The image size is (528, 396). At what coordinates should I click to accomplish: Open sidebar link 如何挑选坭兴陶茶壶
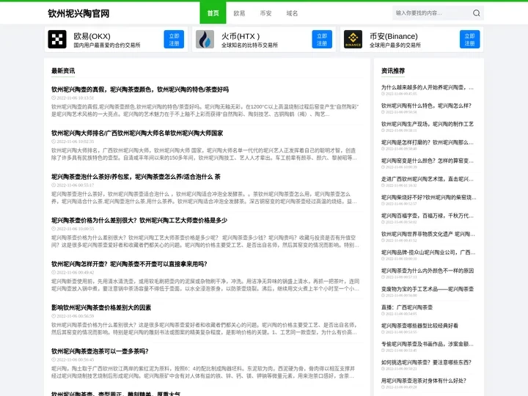[x=426, y=362]
